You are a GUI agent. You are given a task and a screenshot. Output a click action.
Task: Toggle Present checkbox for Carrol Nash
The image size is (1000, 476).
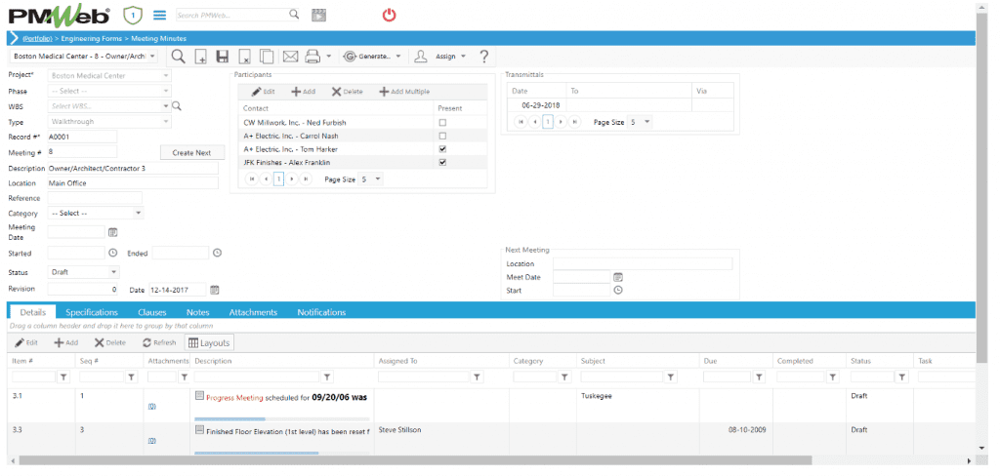coord(442,136)
